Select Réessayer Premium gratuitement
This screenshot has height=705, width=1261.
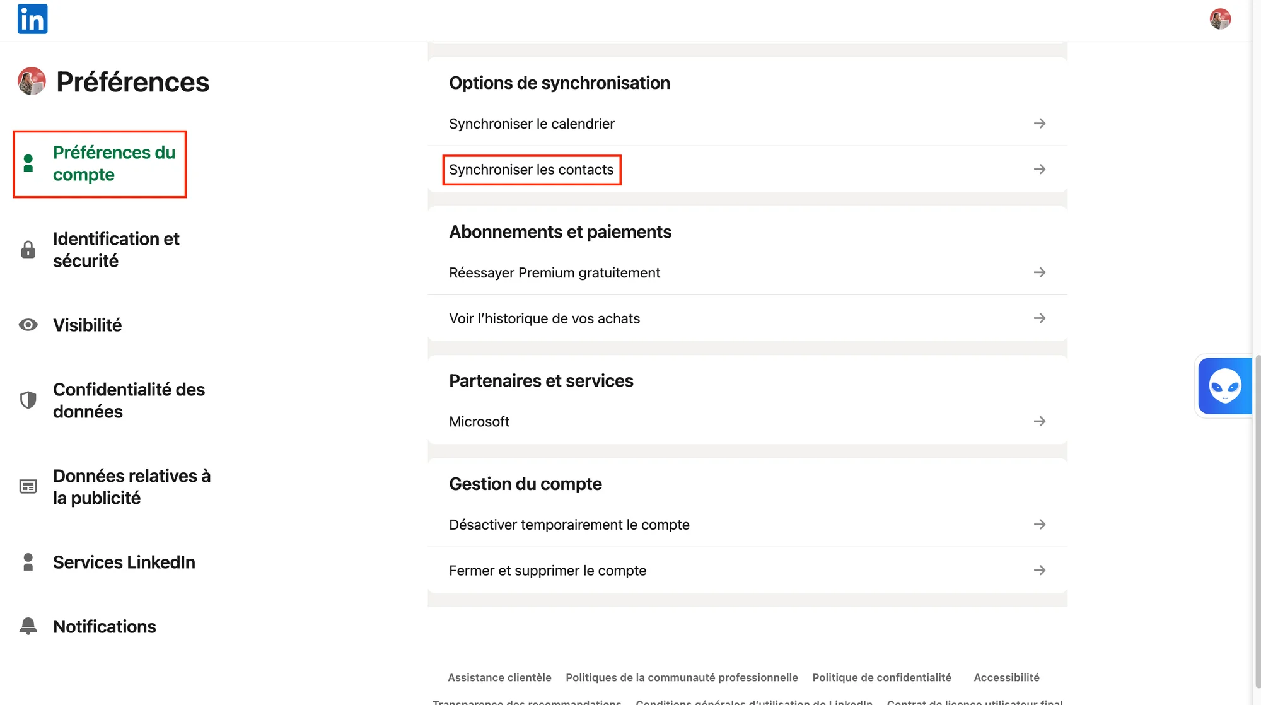point(747,272)
